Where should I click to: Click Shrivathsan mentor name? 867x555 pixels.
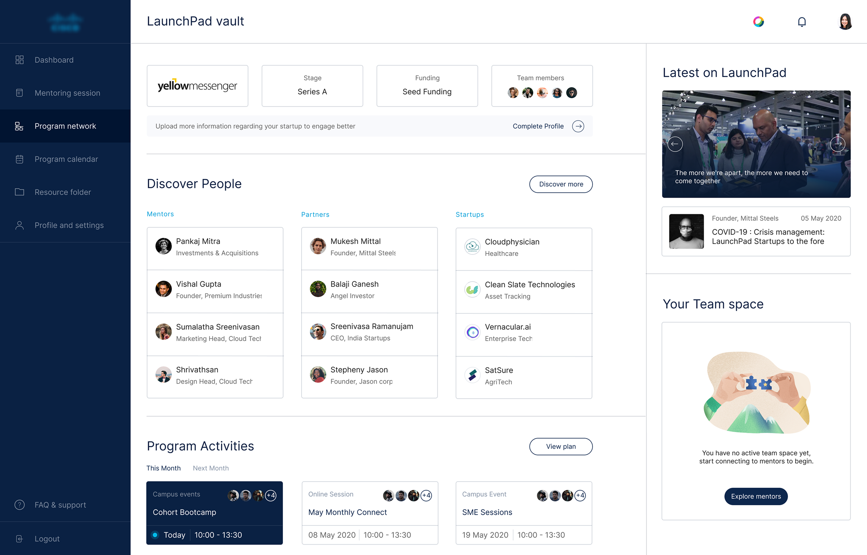click(x=197, y=370)
